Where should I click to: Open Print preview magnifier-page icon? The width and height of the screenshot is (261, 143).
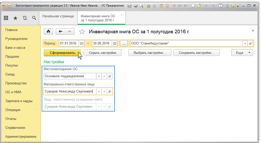[x=141, y=6]
